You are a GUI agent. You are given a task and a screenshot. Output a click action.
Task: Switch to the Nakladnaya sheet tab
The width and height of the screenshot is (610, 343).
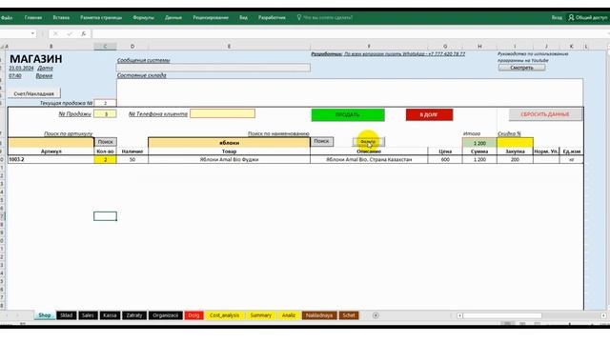pyautogui.click(x=319, y=315)
